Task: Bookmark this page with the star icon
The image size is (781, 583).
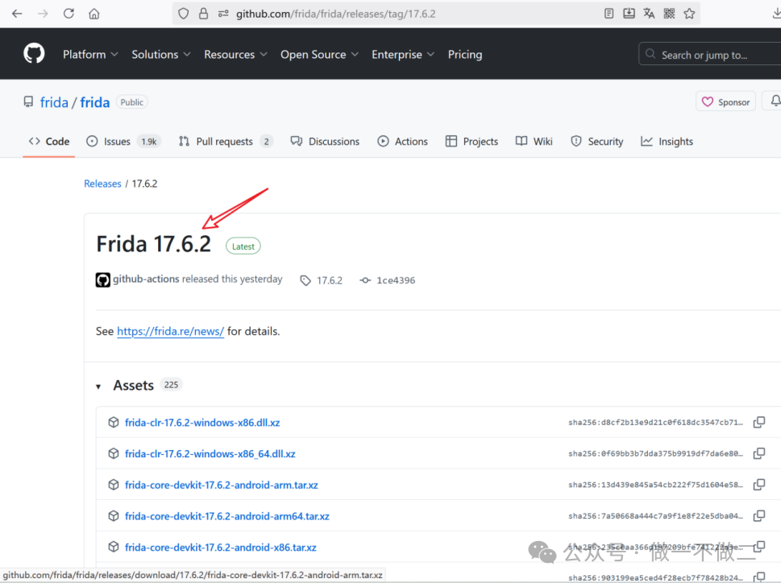Action: [x=689, y=13]
